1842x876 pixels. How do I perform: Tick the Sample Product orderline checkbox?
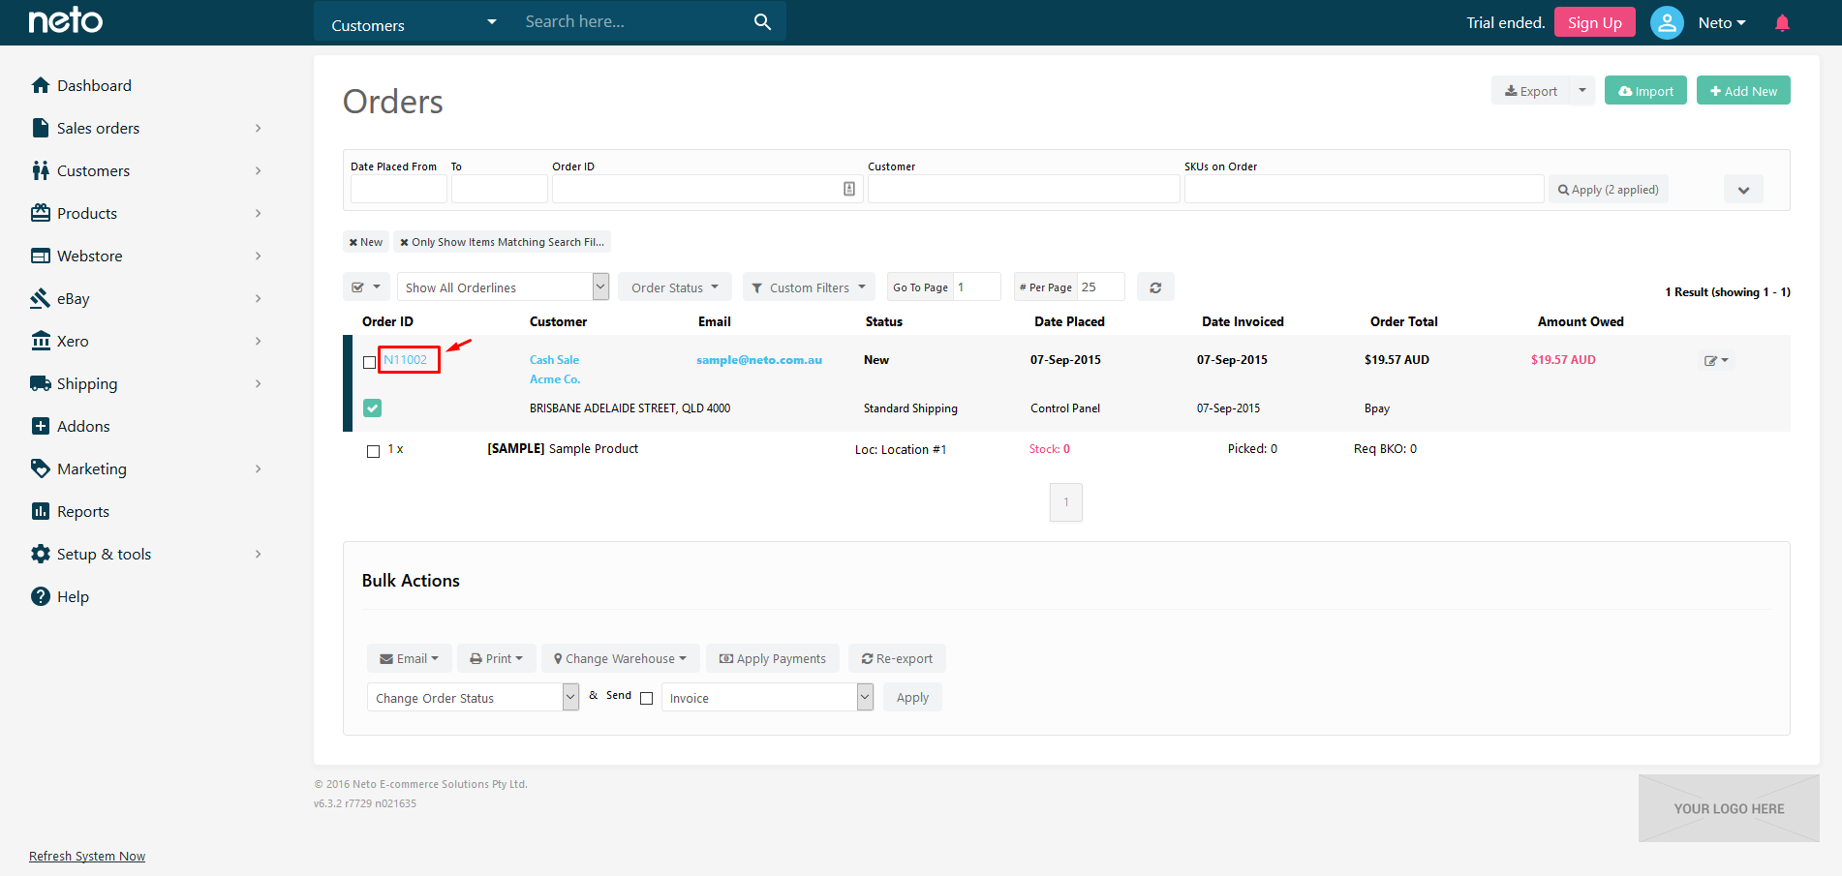(x=374, y=451)
